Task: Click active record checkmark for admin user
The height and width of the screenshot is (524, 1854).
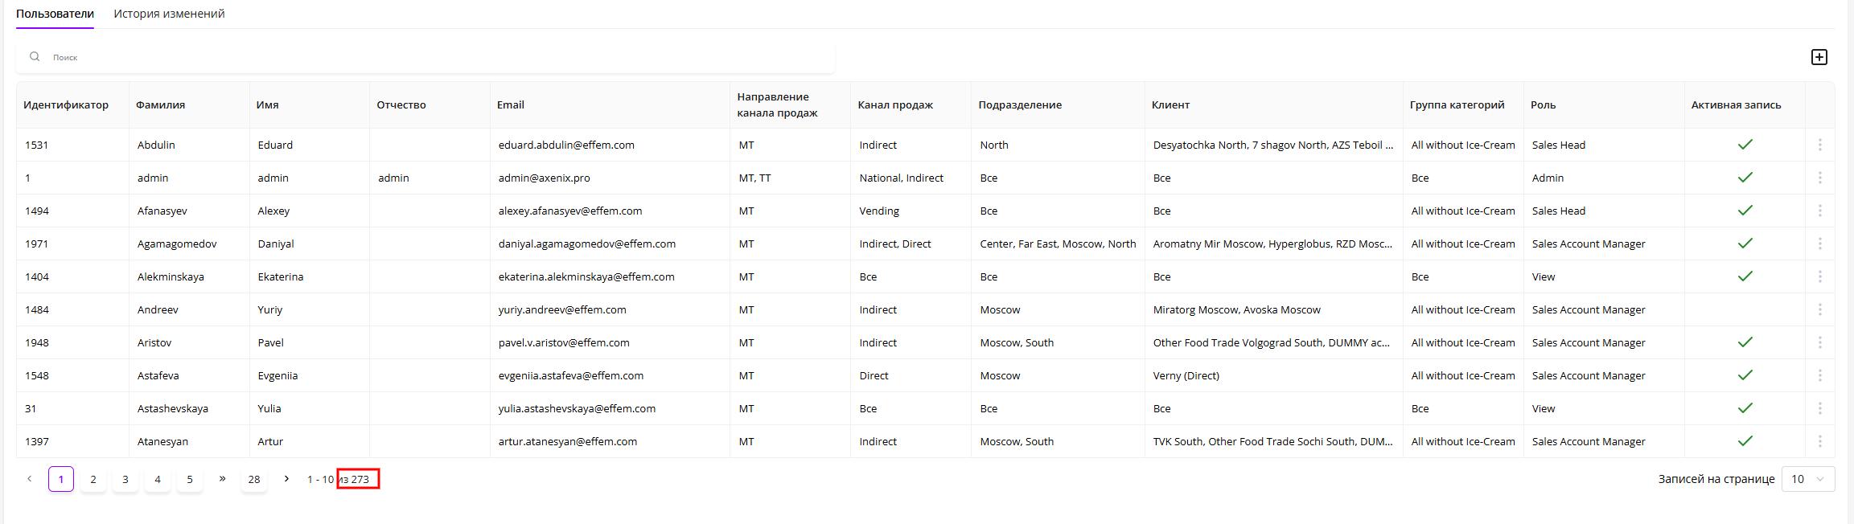Action: (1745, 178)
